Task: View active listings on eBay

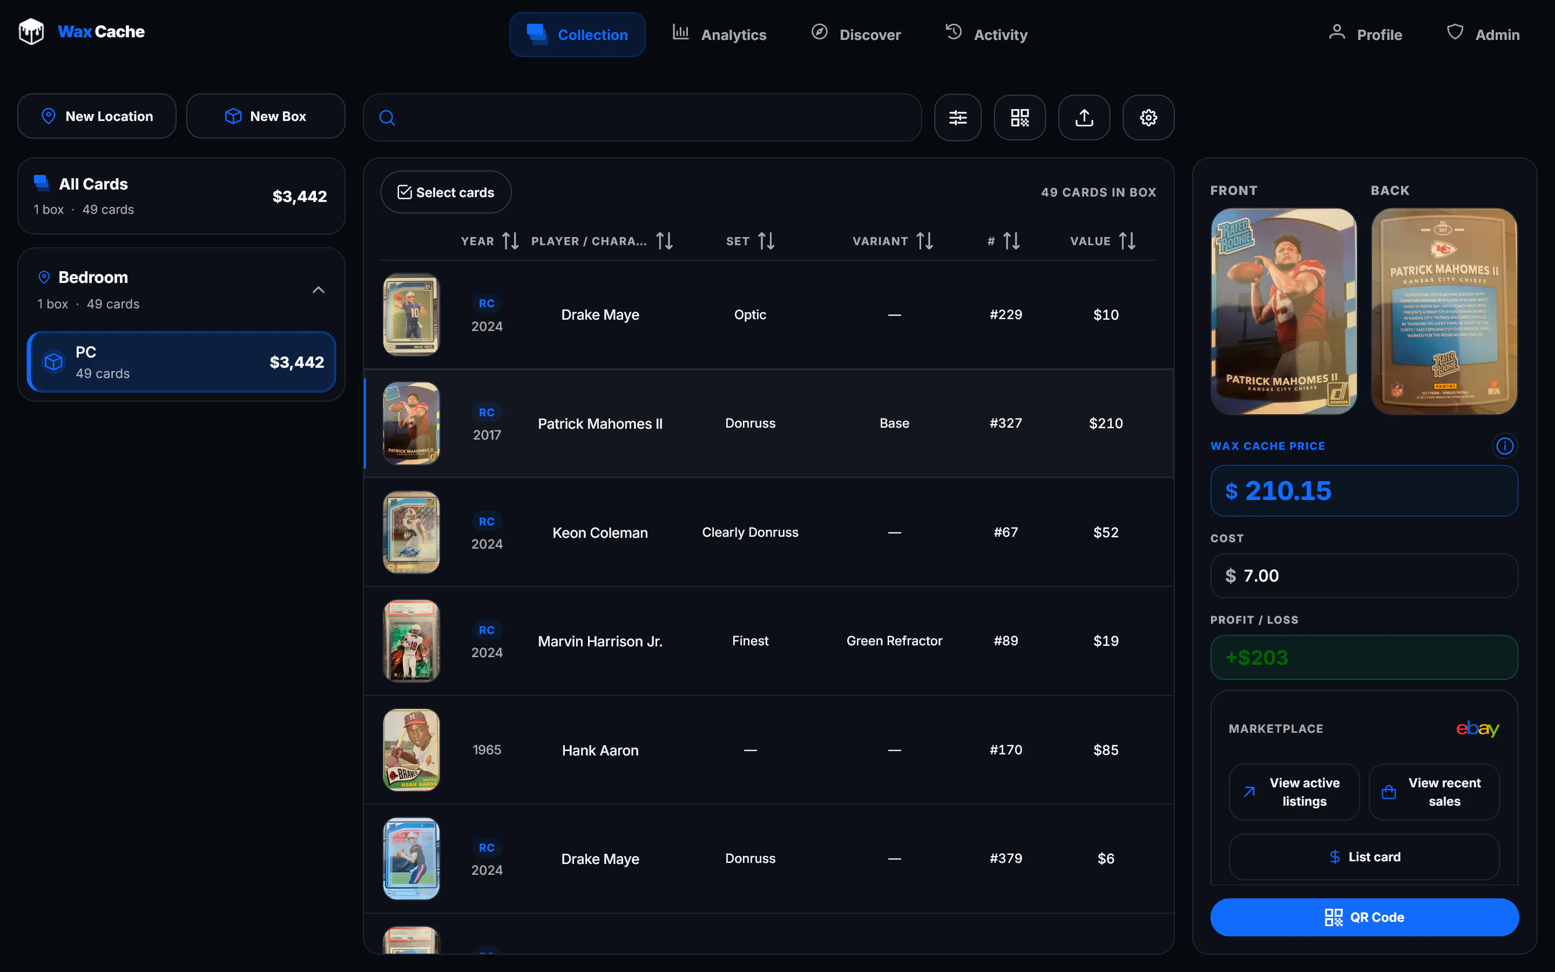Action: pos(1294,792)
